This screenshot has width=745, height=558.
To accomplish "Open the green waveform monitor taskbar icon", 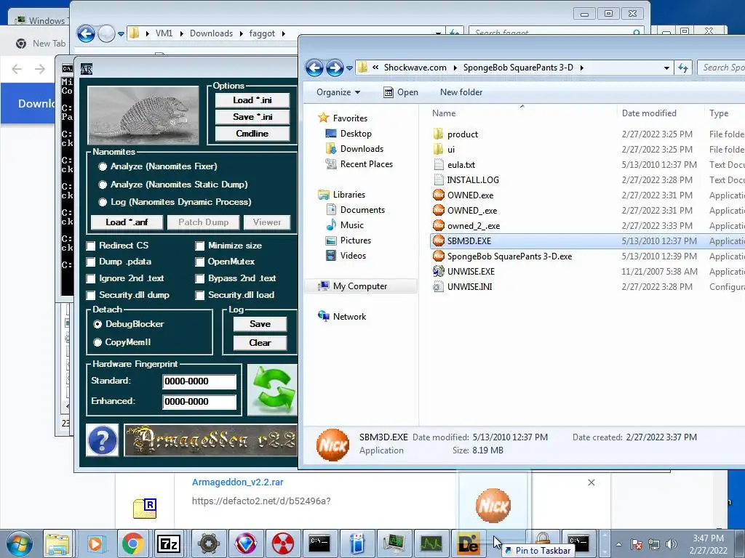I will [431, 543].
